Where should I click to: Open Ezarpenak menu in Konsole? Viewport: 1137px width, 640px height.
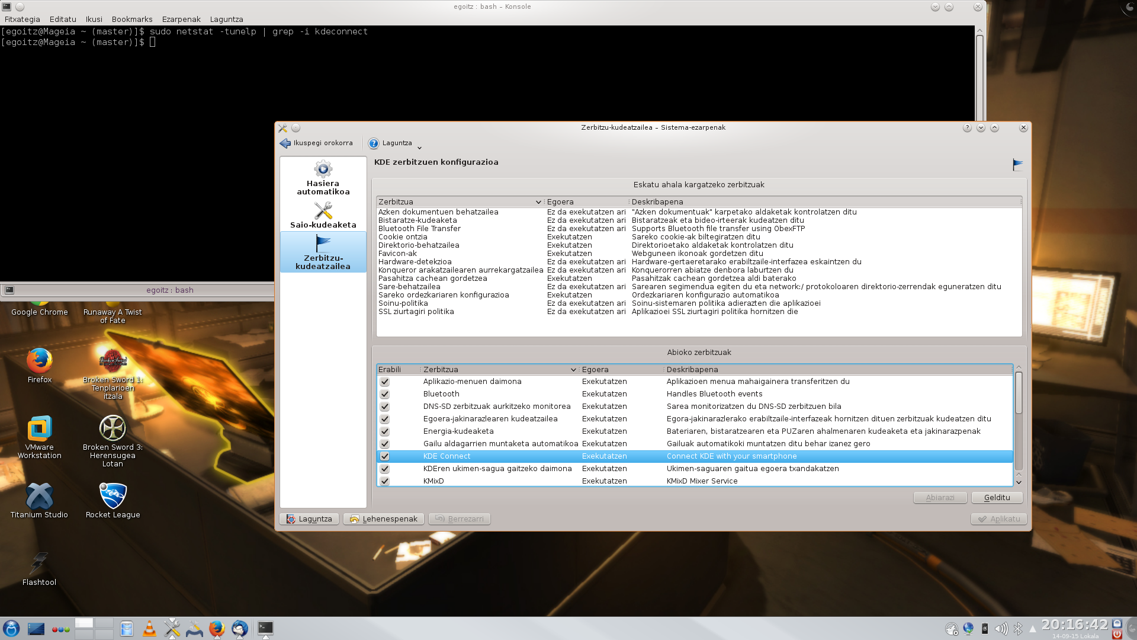tap(181, 19)
